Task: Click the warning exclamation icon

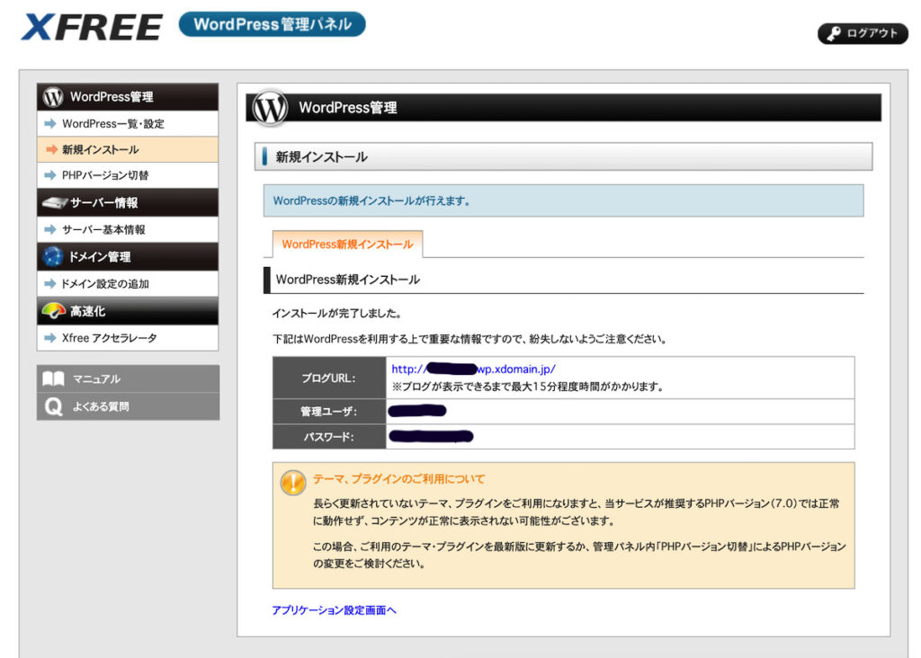Action: (292, 483)
